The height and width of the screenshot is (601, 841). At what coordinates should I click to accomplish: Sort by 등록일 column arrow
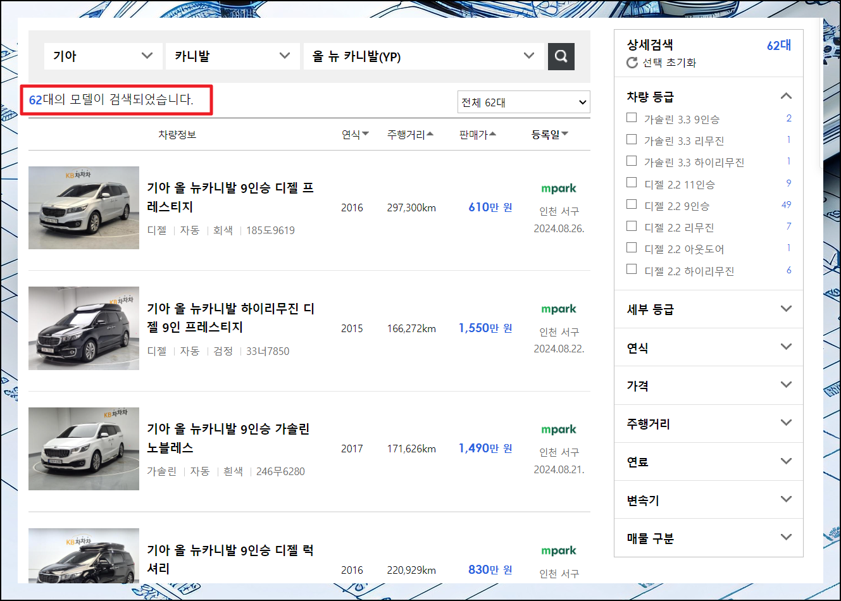tap(565, 134)
